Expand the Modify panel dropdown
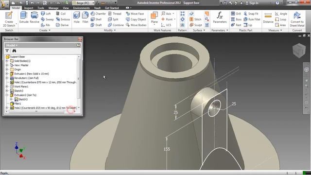 click(x=110, y=30)
